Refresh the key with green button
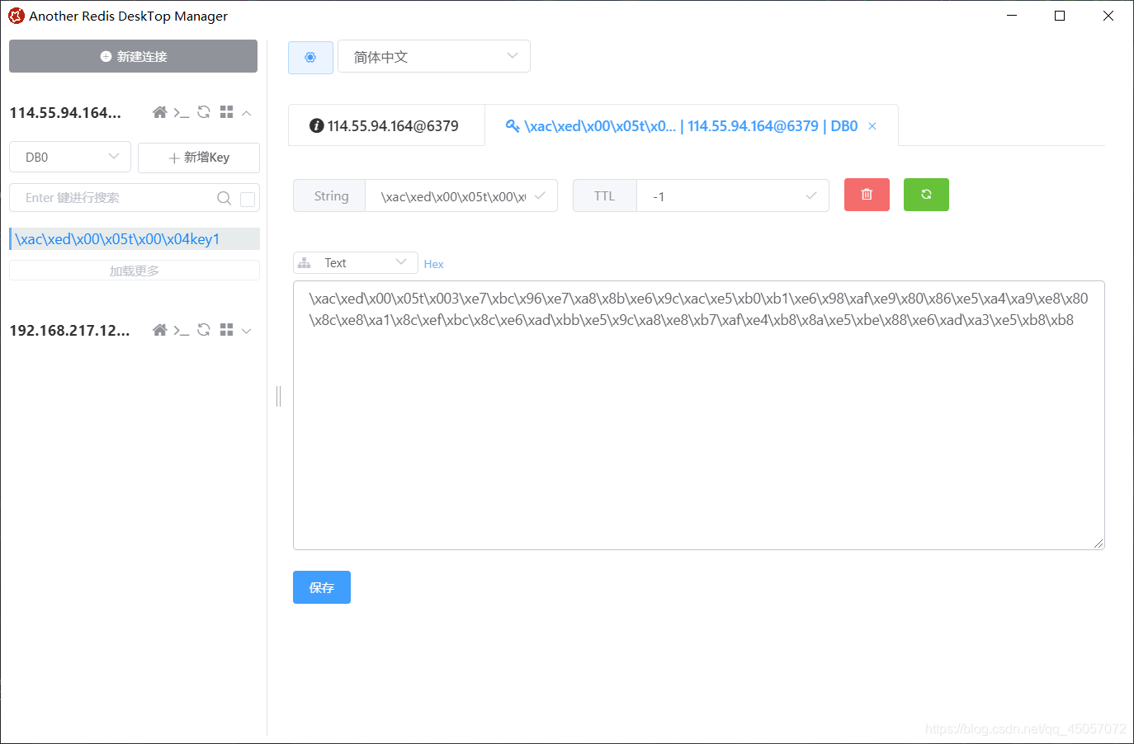The image size is (1134, 744). [926, 195]
